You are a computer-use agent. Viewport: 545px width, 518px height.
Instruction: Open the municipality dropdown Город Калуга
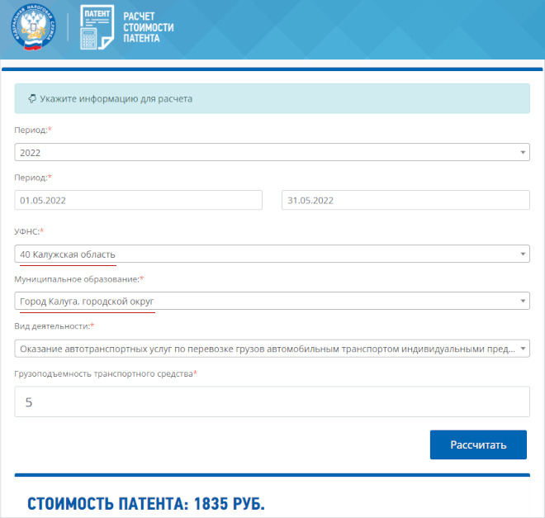coord(272,301)
